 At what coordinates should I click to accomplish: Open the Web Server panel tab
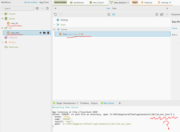click(x=107, y=103)
